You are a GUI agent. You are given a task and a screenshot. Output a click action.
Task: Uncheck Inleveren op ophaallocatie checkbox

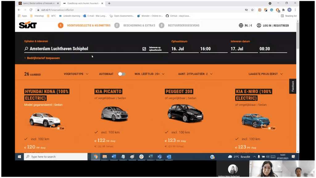[x=144, y=49]
